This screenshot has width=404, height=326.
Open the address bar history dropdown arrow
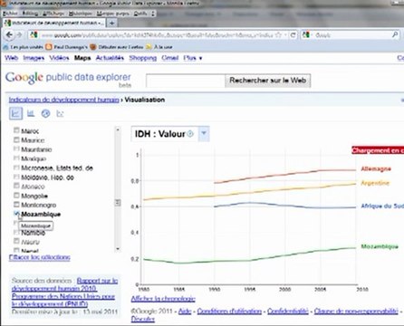coord(285,35)
